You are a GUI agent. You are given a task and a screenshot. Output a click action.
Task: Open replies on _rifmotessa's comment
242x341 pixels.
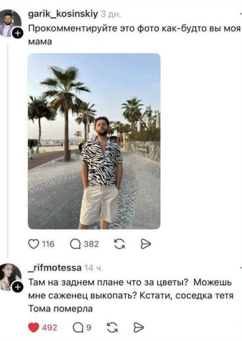77,328
